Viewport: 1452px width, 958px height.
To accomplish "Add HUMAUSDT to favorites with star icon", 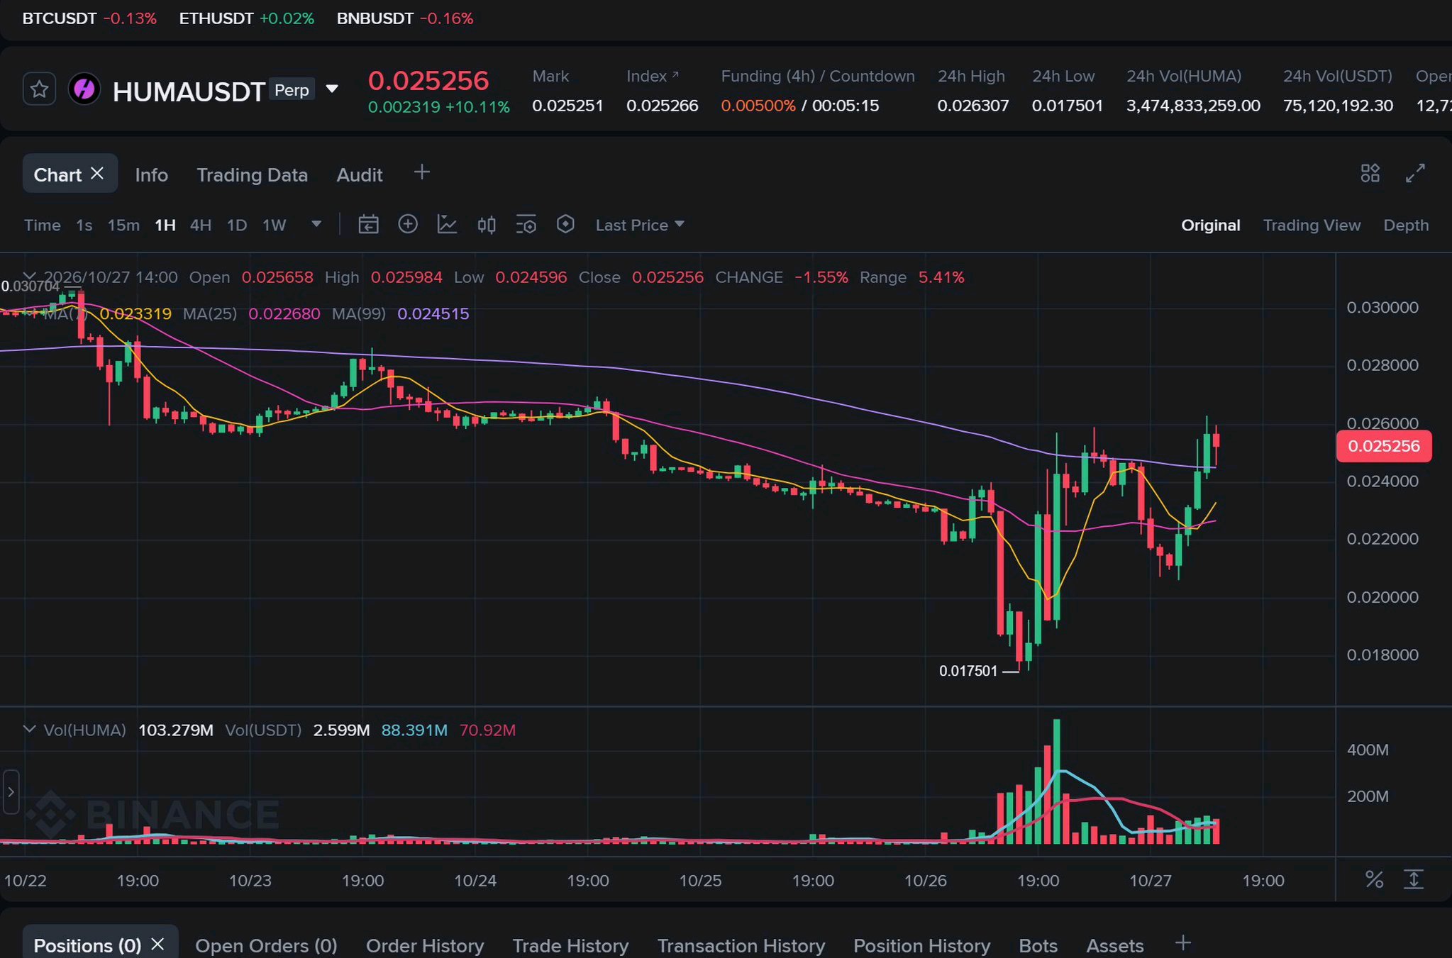I will click(39, 89).
